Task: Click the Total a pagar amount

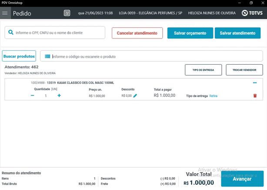Action: [164, 95]
